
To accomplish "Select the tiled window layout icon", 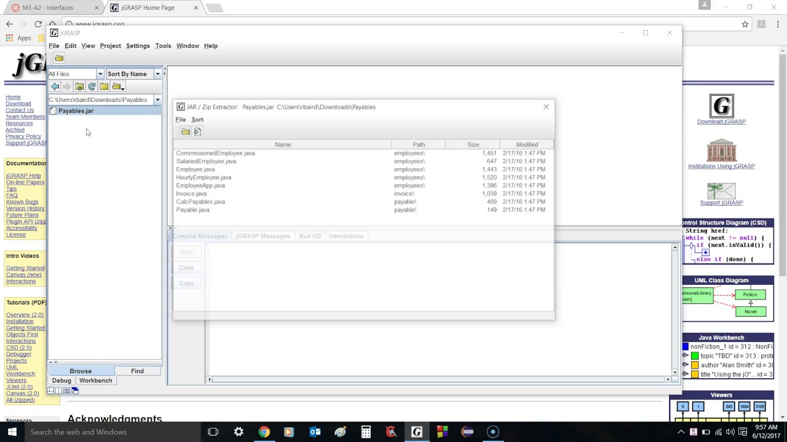I will click(51, 390).
